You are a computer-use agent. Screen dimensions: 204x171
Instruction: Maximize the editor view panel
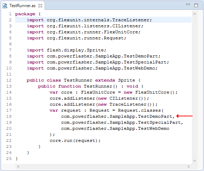coord(196,5)
